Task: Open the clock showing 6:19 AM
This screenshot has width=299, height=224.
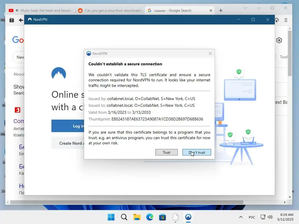Action: (x=286, y=217)
